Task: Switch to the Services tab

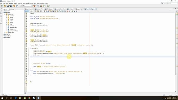Action: (11, 9)
